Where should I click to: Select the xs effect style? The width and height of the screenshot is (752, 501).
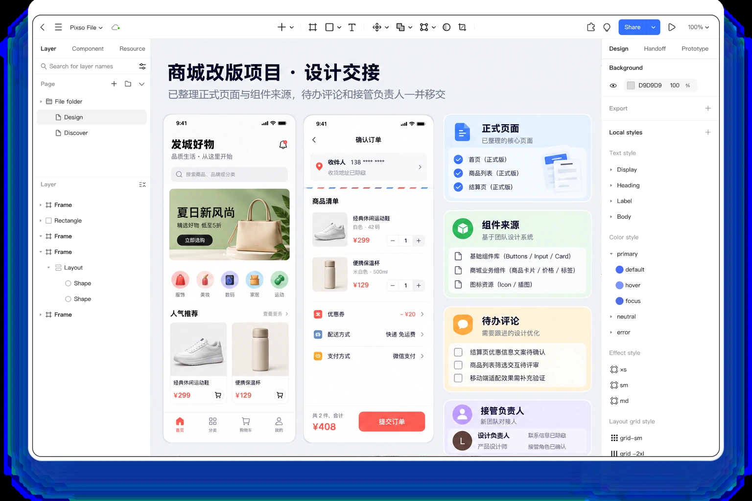tap(619, 369)
